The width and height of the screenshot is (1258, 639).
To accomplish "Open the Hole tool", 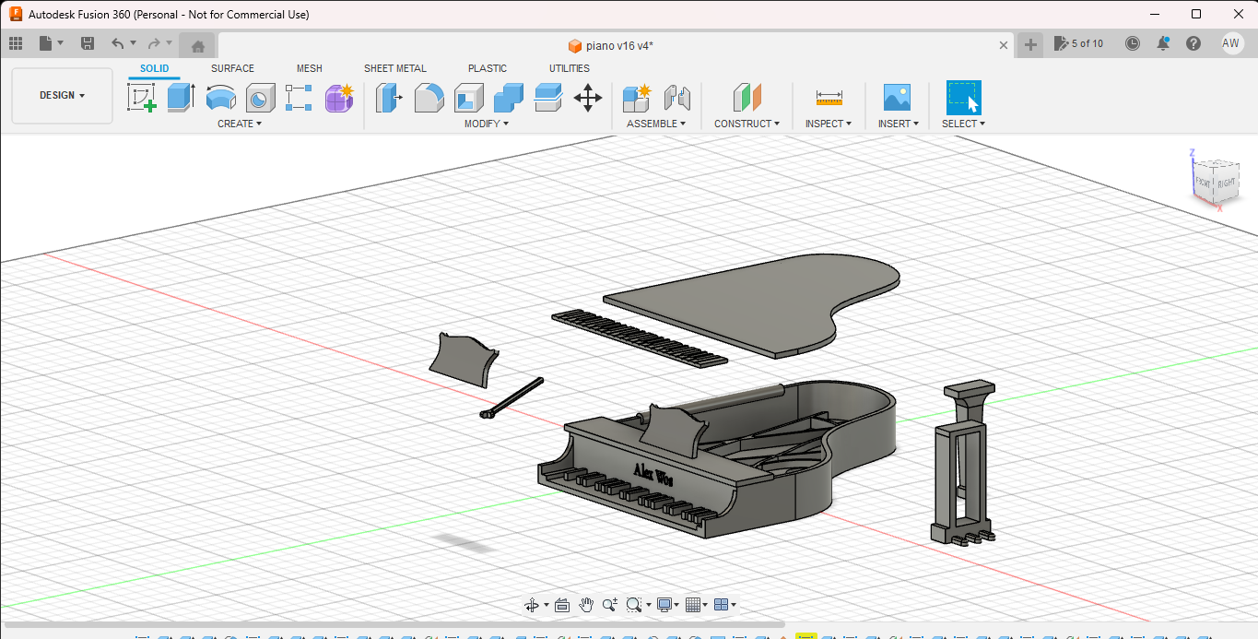I will 260,97.
